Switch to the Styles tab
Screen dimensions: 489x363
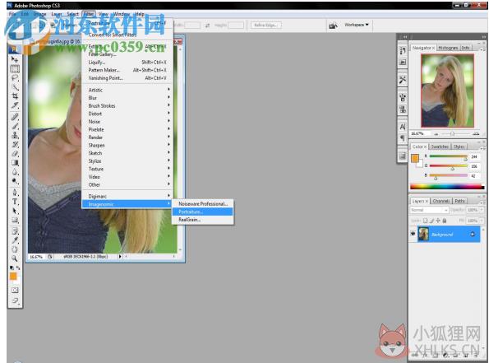pyautogui.click(x=459, y=147)
